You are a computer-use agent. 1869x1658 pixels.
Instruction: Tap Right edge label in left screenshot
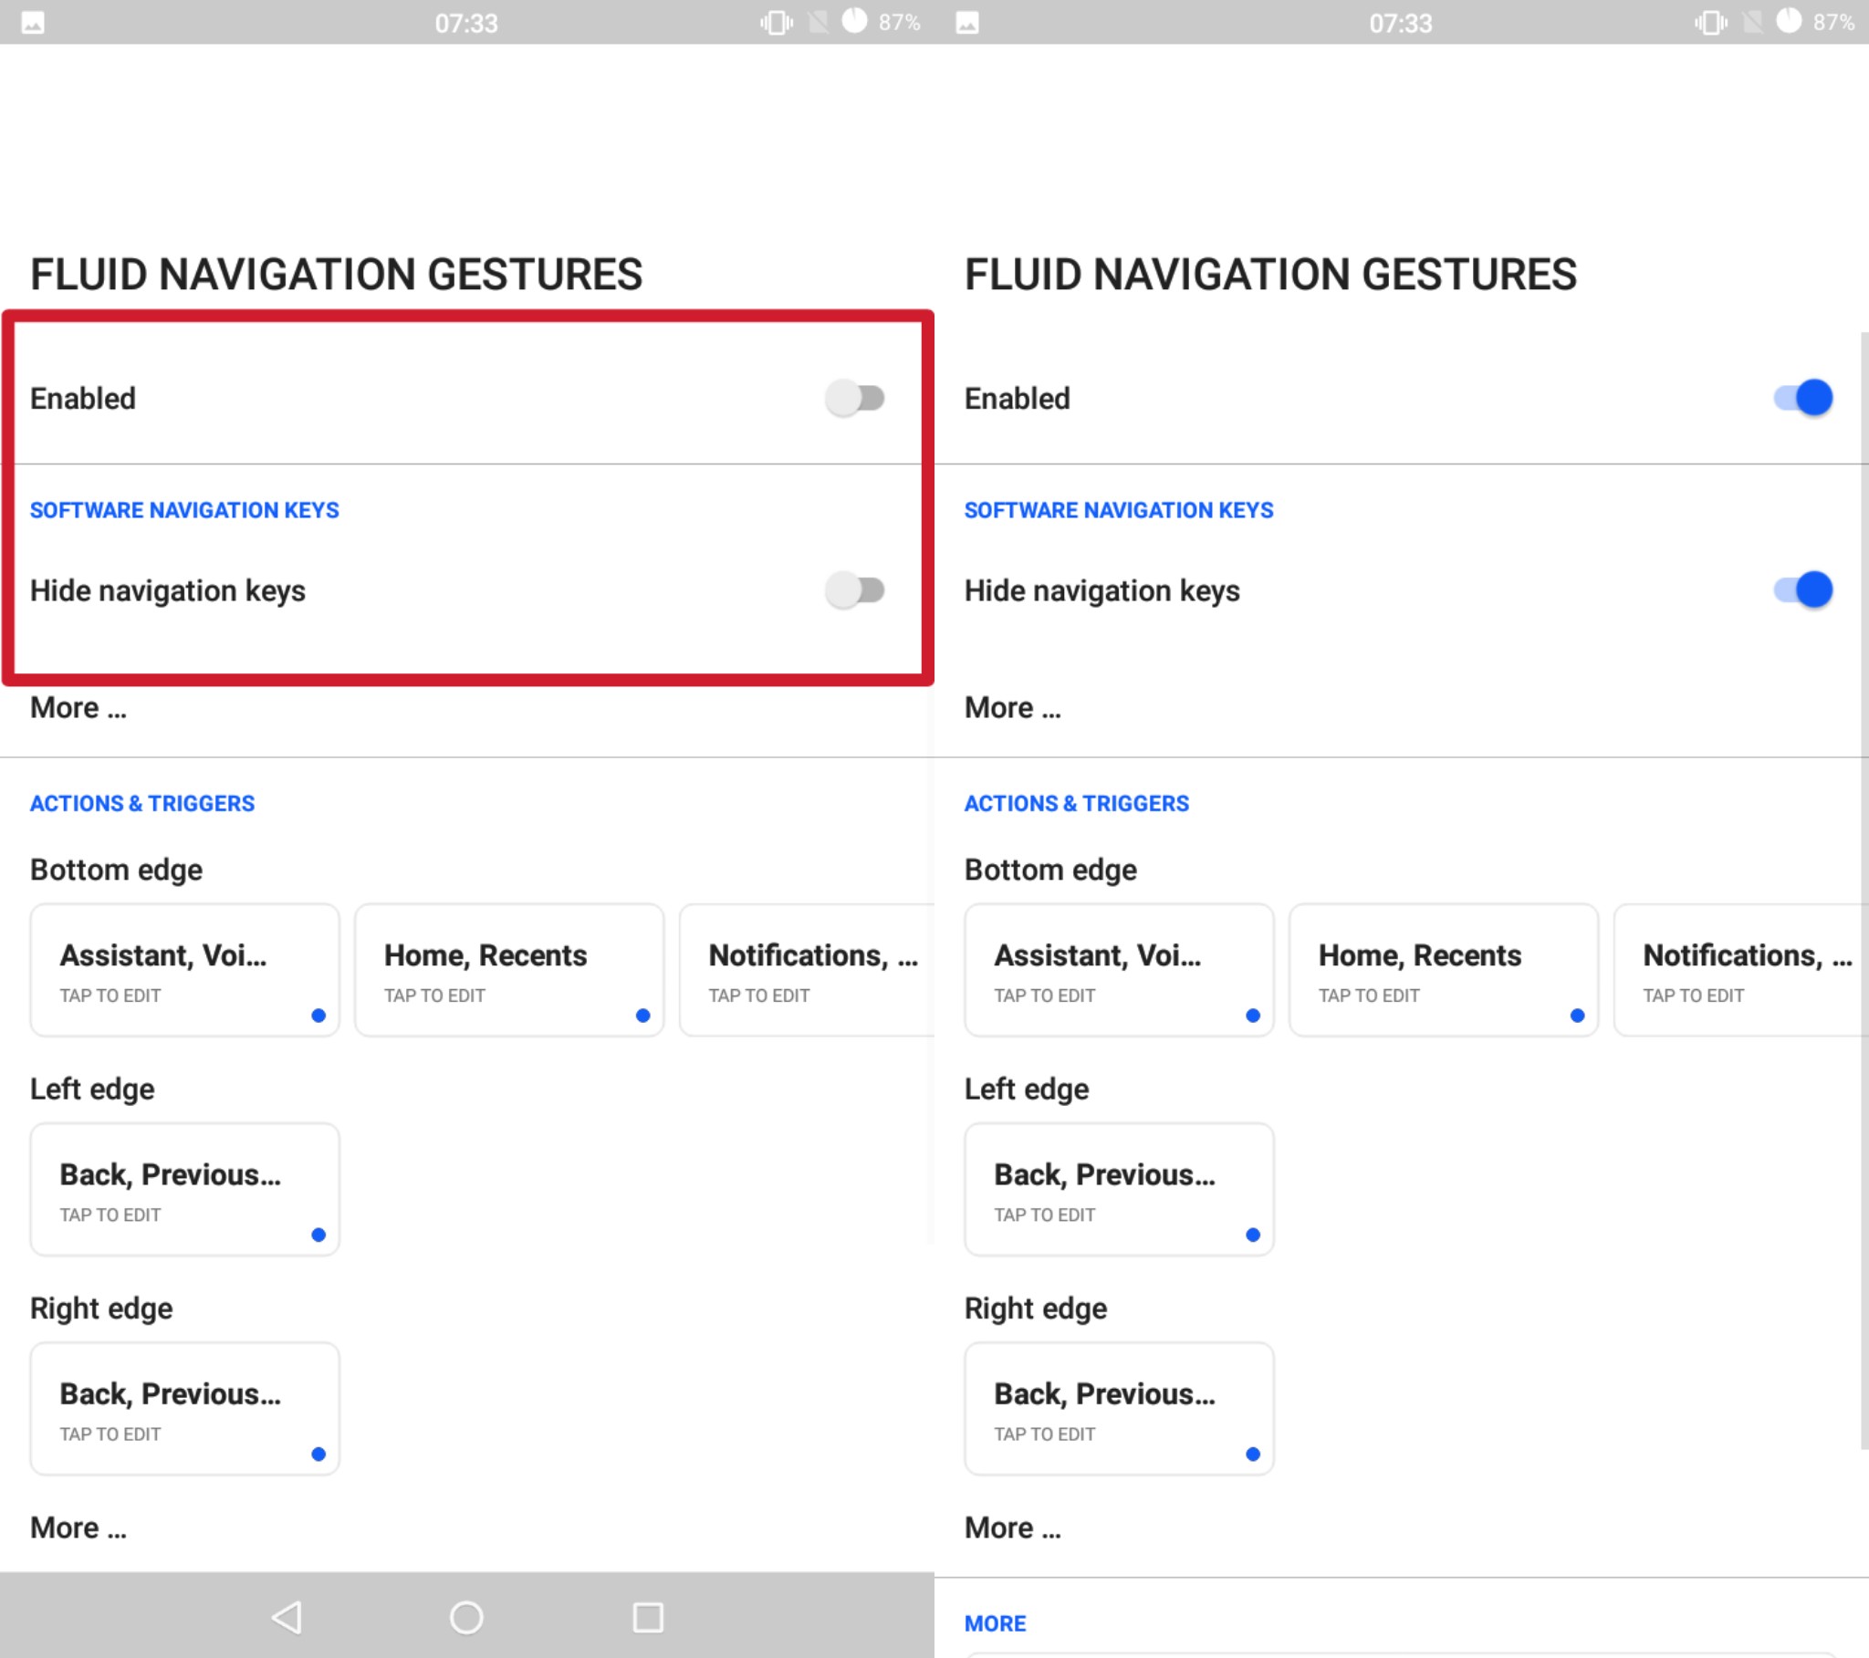pos(101,1309)
